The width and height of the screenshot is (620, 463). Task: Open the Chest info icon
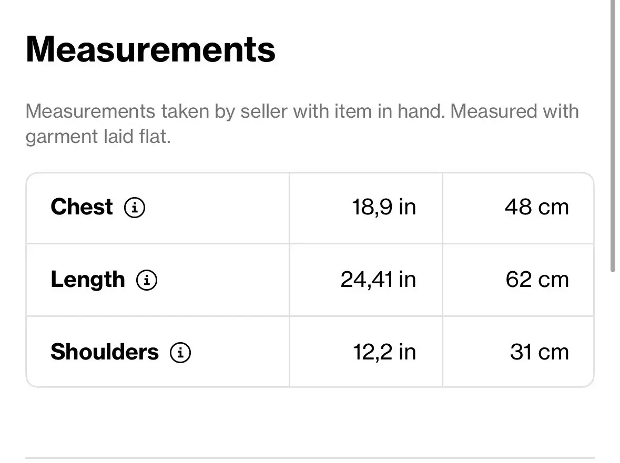pos(135,208)
